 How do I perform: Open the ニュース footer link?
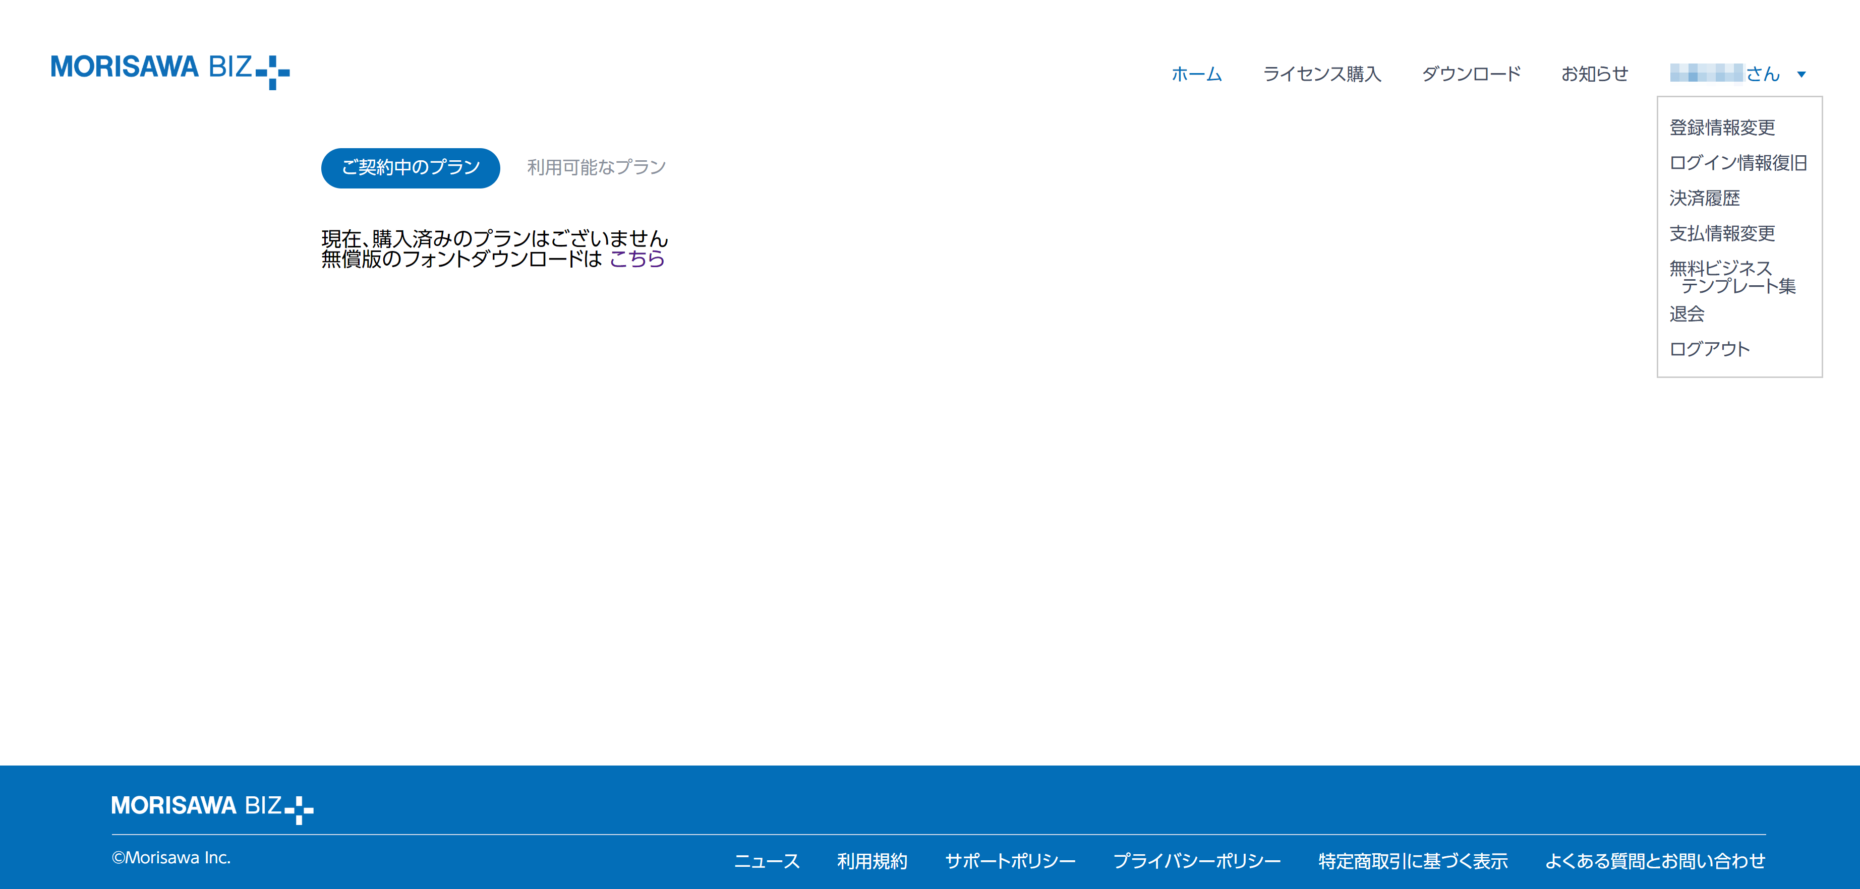pos(767,861)
